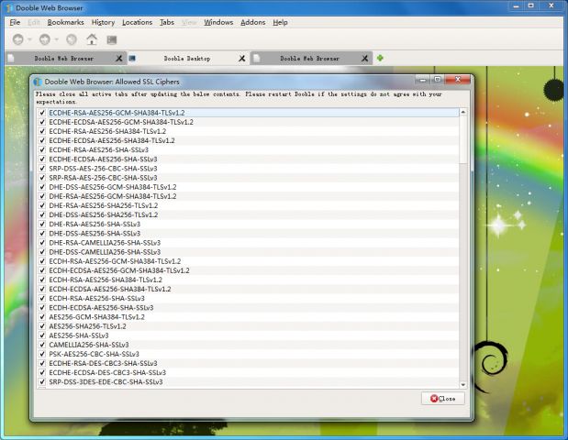The height and width of the screenshot is (440, 568).
Task: Close the first Dooble Web Browser tab
Action: (117, 59)
